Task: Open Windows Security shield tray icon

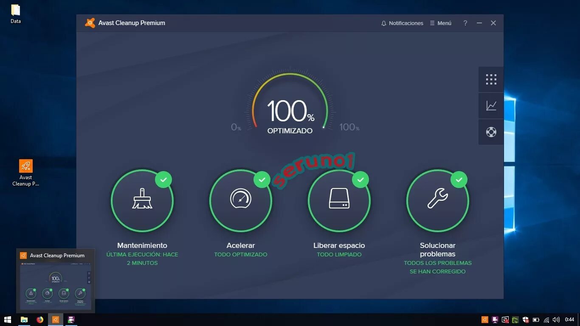Action: [x=526, y=320]
